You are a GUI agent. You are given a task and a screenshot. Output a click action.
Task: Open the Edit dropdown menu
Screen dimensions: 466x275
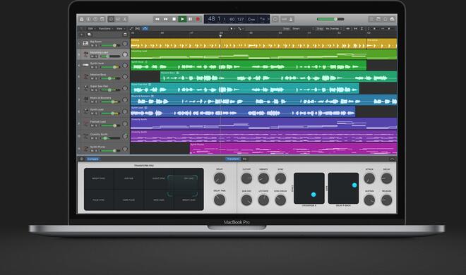[x=91, y=28]
